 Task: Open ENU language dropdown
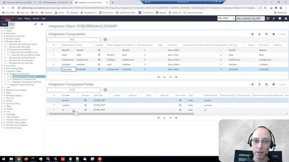pyautogui.click(x=226, y=18)
